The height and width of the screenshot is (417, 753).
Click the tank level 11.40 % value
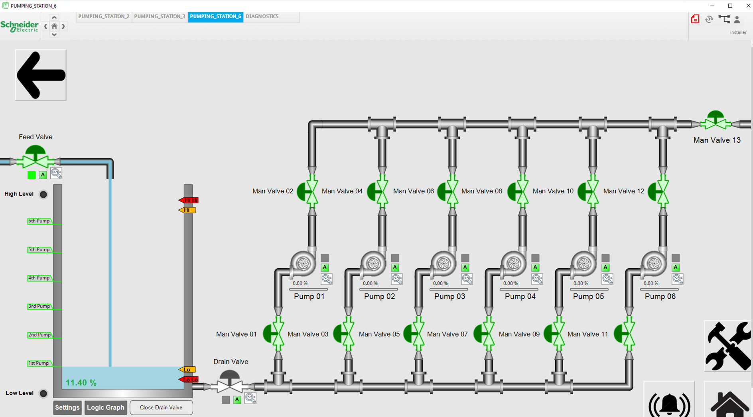(81, 383)
